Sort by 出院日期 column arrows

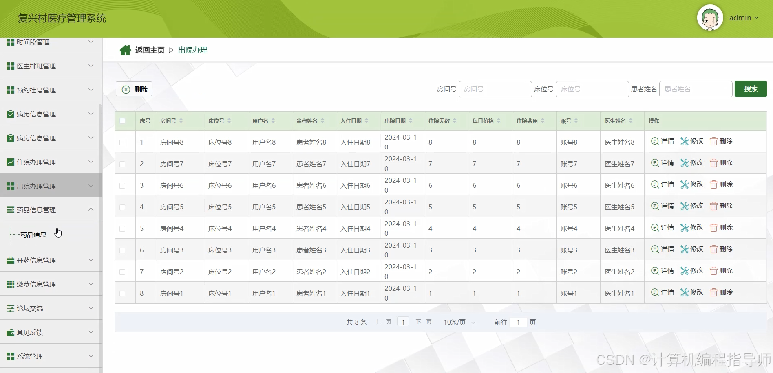(x=411, y=121)
